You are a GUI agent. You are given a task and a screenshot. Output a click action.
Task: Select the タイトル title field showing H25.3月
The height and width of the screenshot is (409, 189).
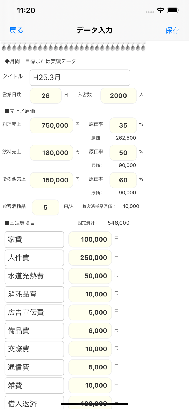point(79,78)
